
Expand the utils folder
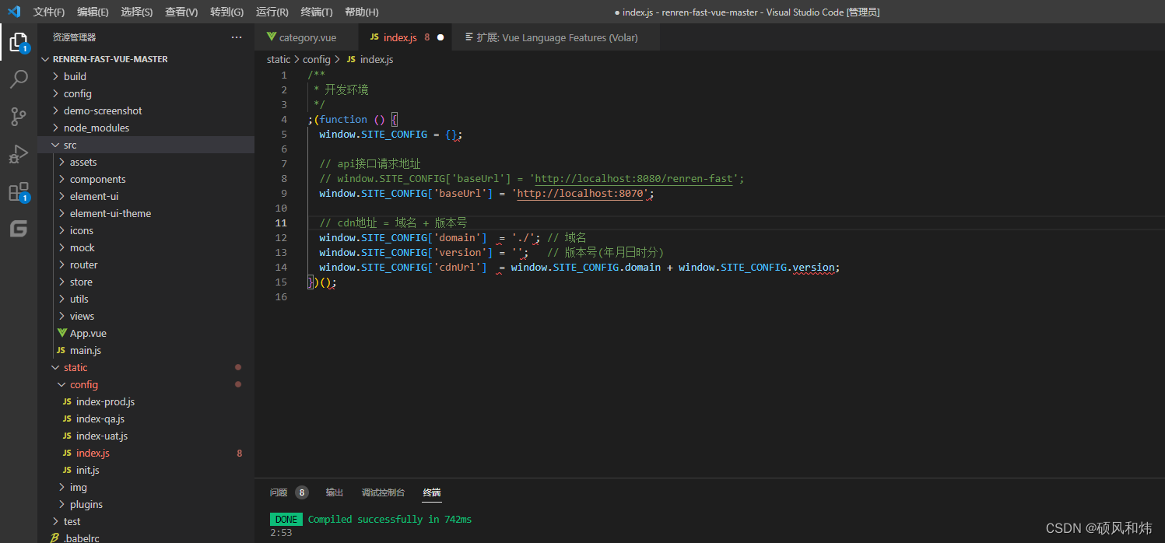(x=146, y=299)
